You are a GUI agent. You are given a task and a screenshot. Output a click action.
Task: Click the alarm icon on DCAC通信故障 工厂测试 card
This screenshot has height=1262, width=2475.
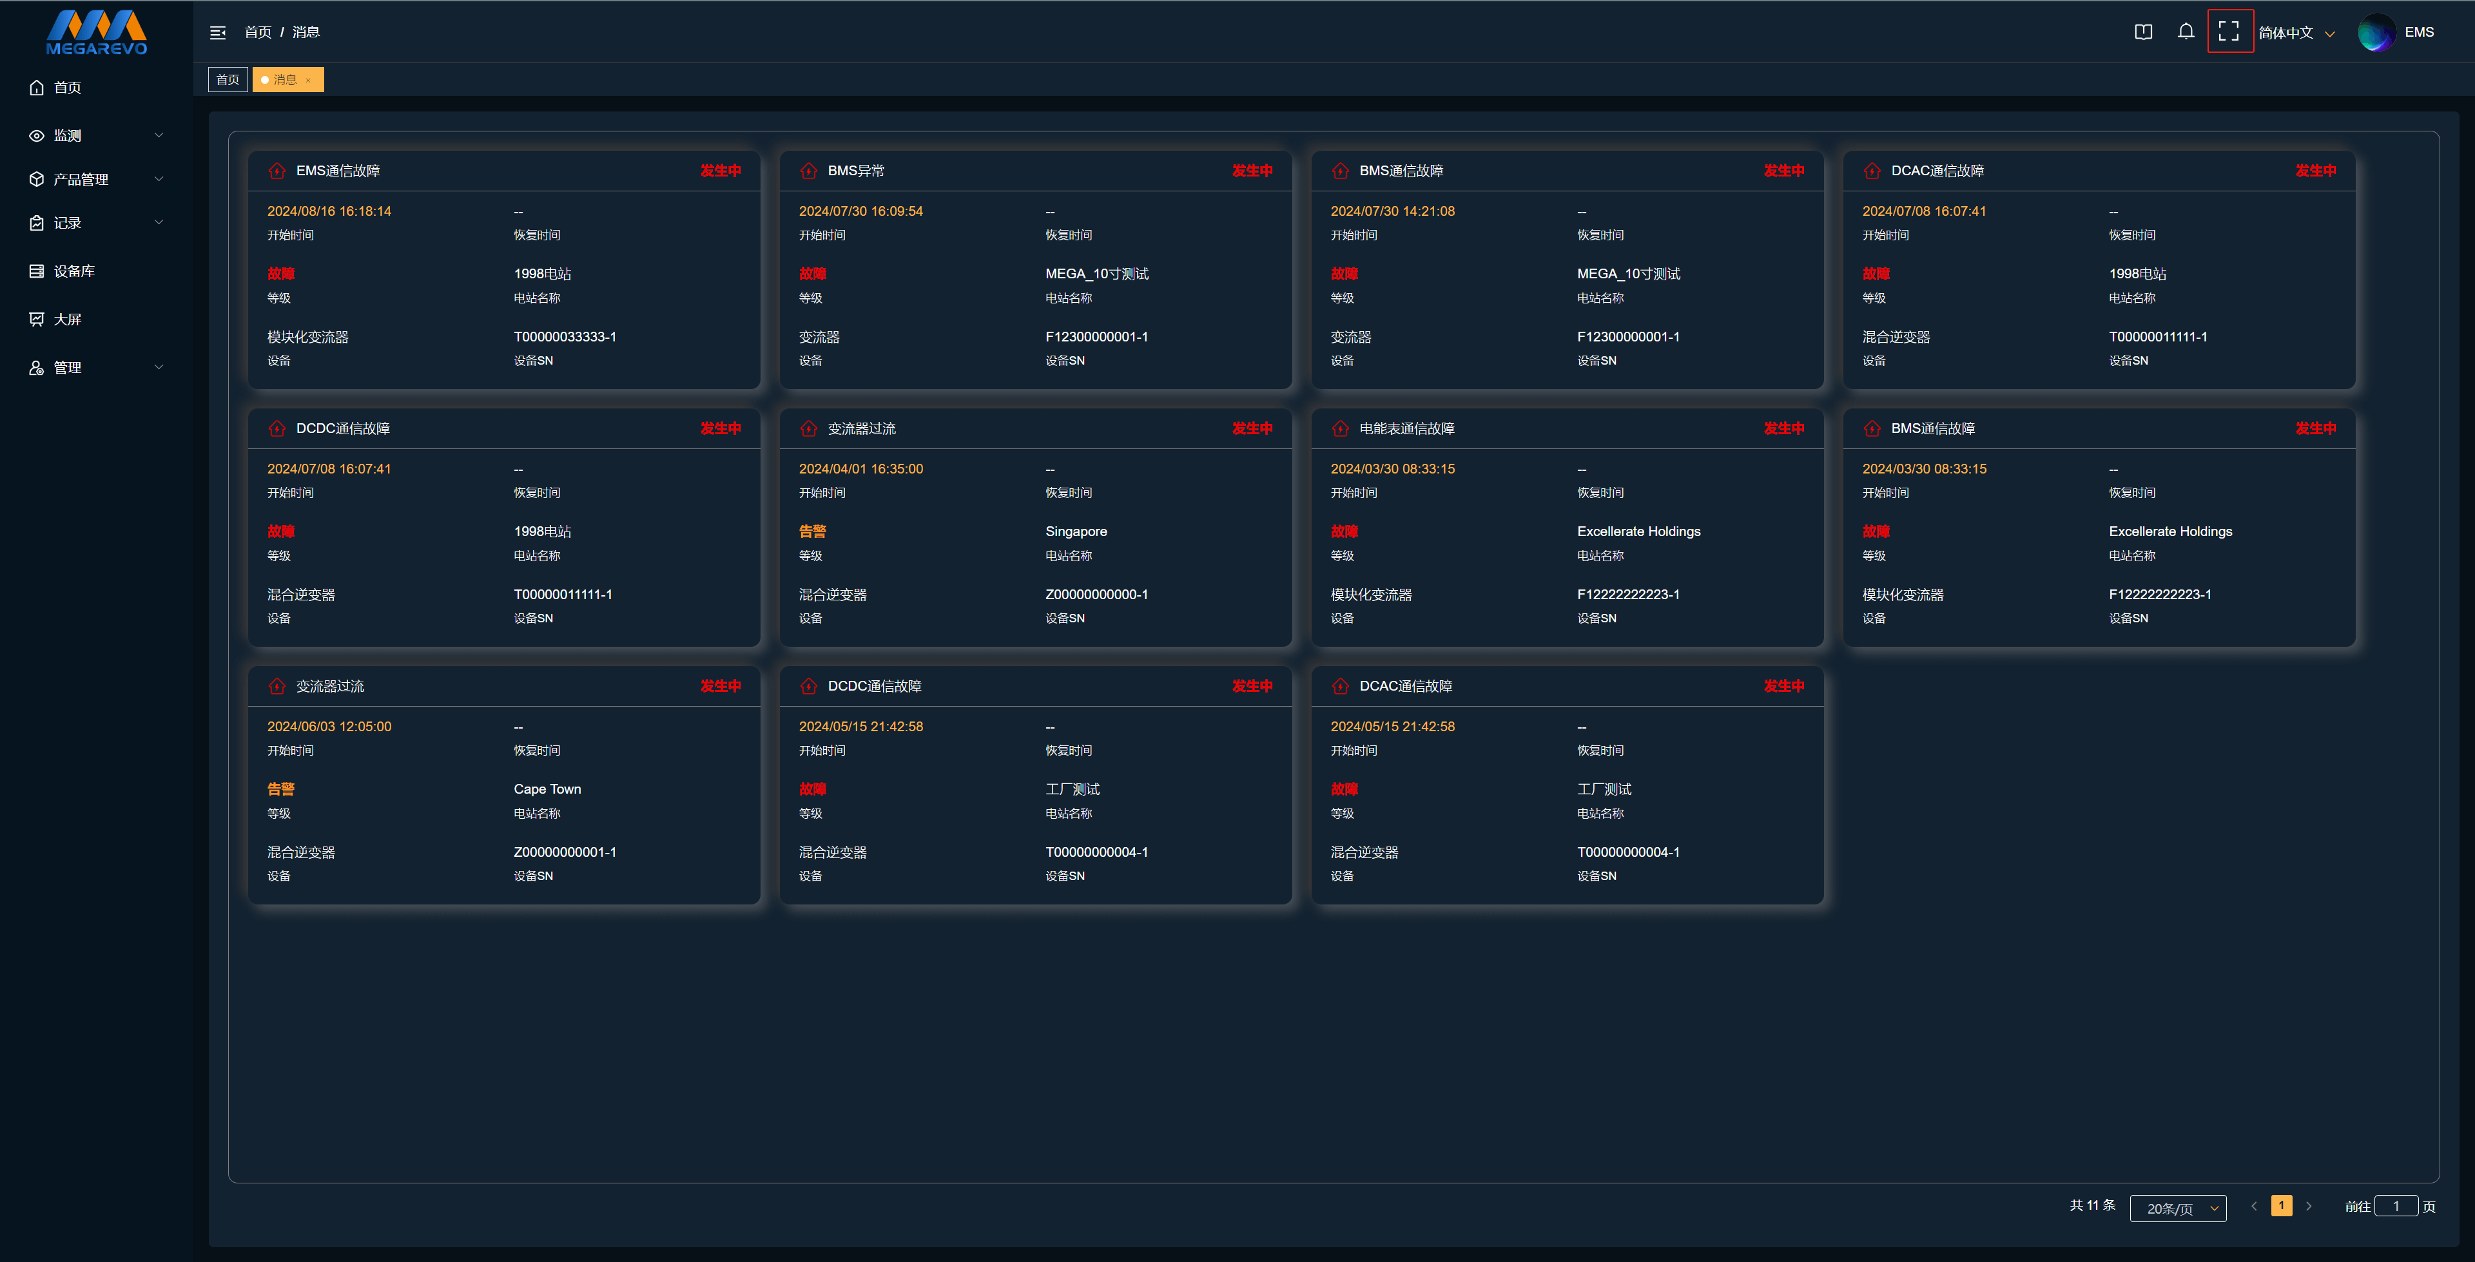tap(1341, 685)
